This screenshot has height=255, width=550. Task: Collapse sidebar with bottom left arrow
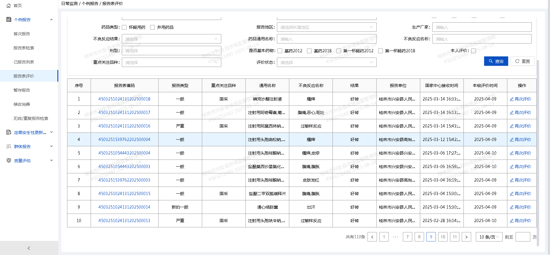click(x=29, y=248)
